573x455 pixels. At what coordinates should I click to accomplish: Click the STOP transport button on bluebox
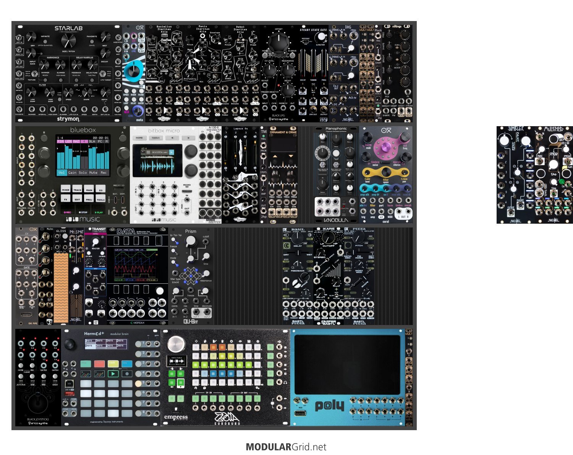pos(83,210)
